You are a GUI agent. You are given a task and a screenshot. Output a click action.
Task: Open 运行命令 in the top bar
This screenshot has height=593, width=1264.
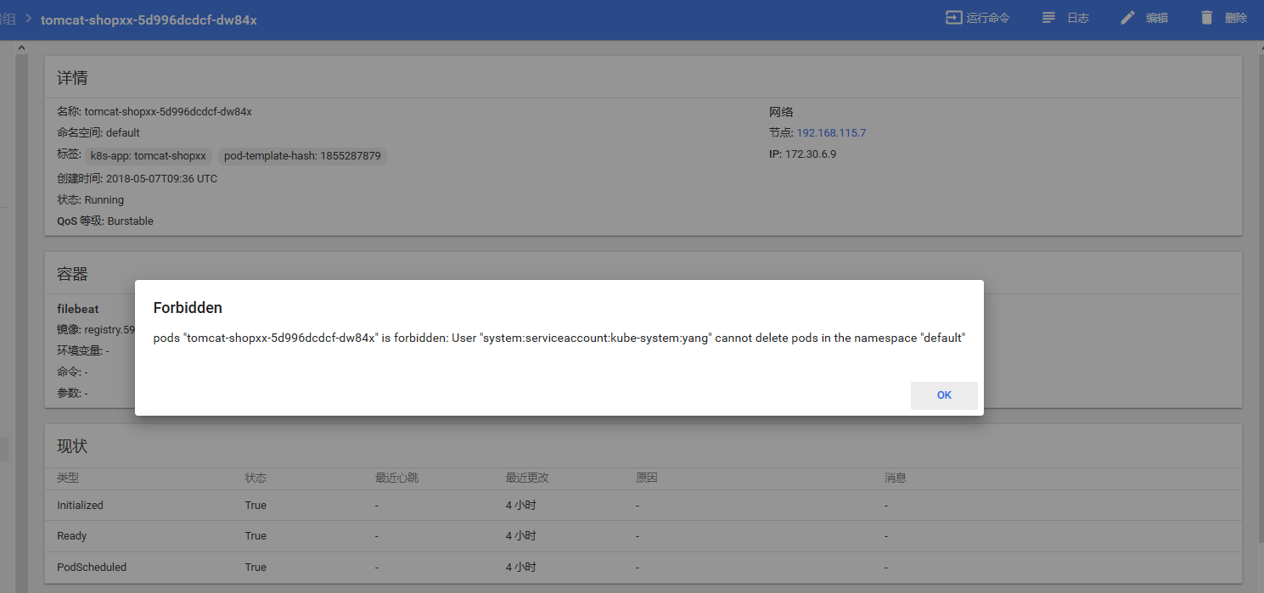(x=988, y=18)
